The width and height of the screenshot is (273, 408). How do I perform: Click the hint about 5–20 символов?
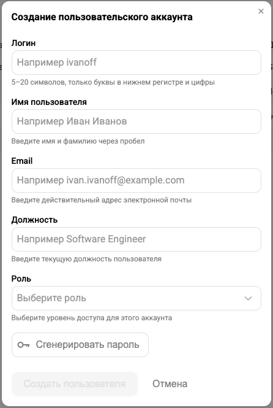point(113,82)
